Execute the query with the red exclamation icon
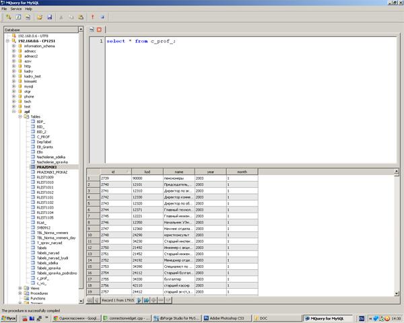 point(92,17)
